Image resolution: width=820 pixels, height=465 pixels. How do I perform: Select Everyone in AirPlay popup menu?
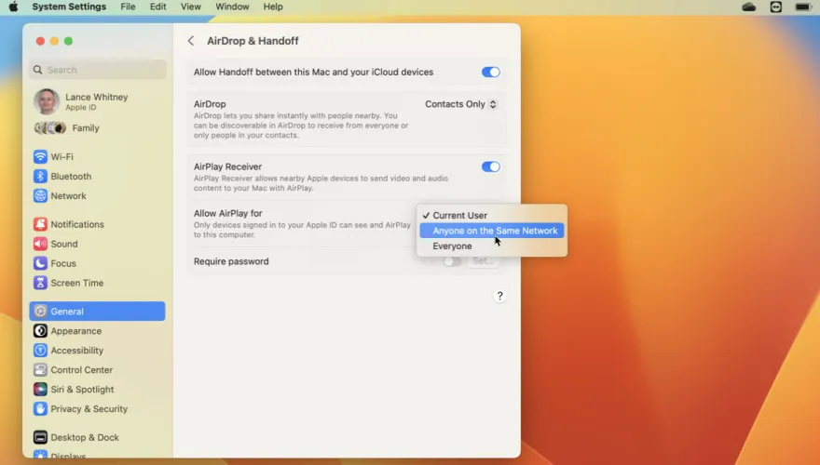(x=452, y=246)
